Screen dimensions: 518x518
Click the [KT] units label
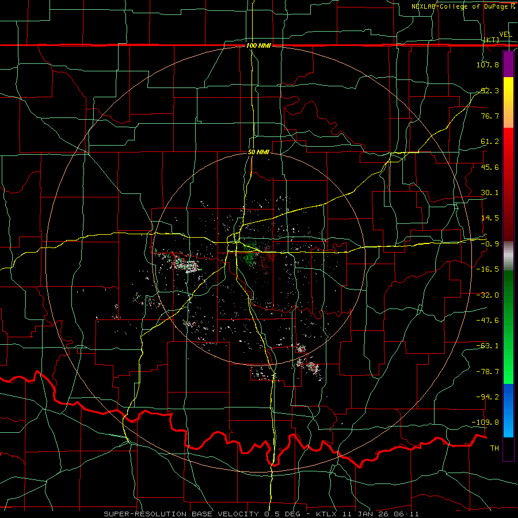[x=492, y=40]
